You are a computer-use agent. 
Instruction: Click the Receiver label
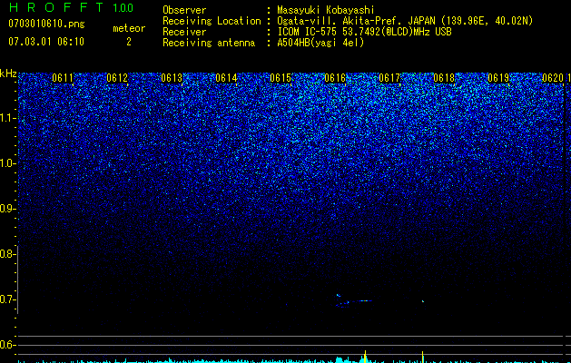[x=184, y=32]
